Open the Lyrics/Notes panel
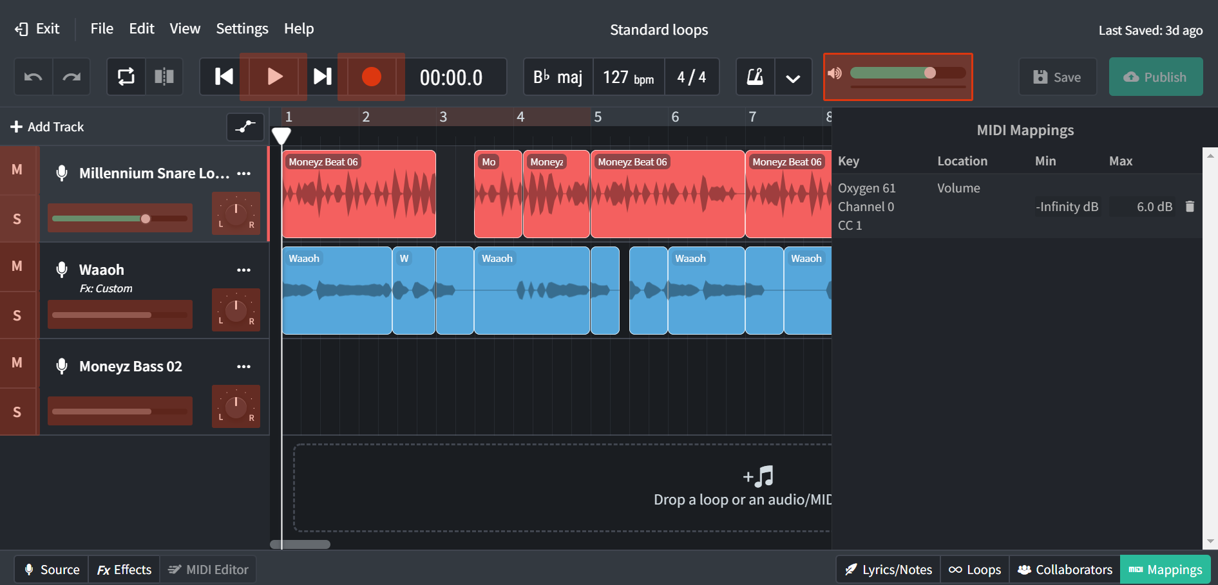The height and width of the screenshot is (585, 1218). click(x=888, y=570)
